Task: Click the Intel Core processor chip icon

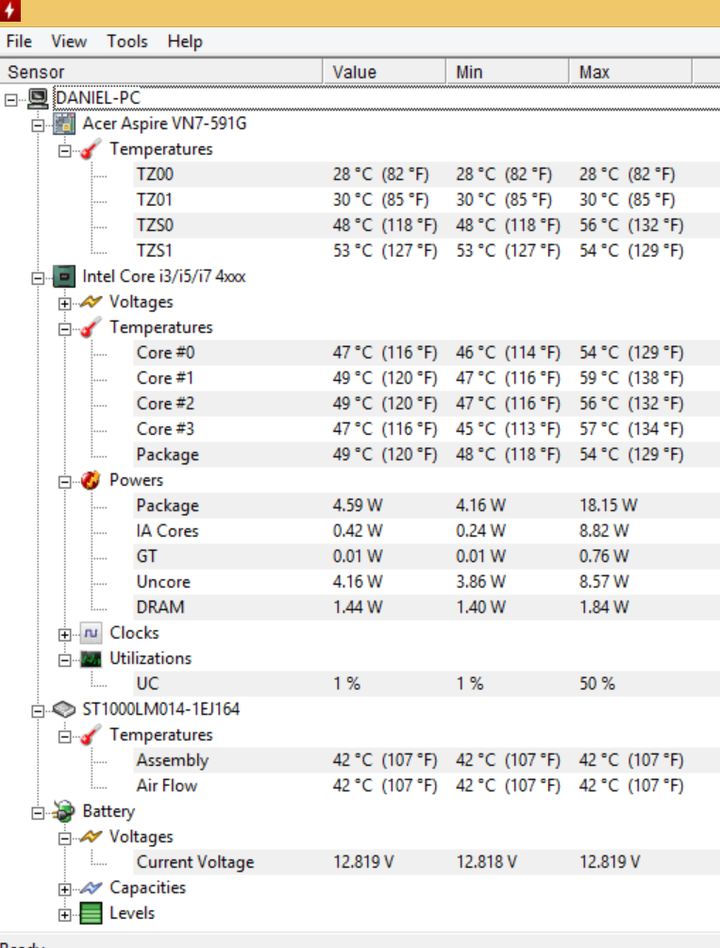Action: pyautogui.click(x=64, y=276)
